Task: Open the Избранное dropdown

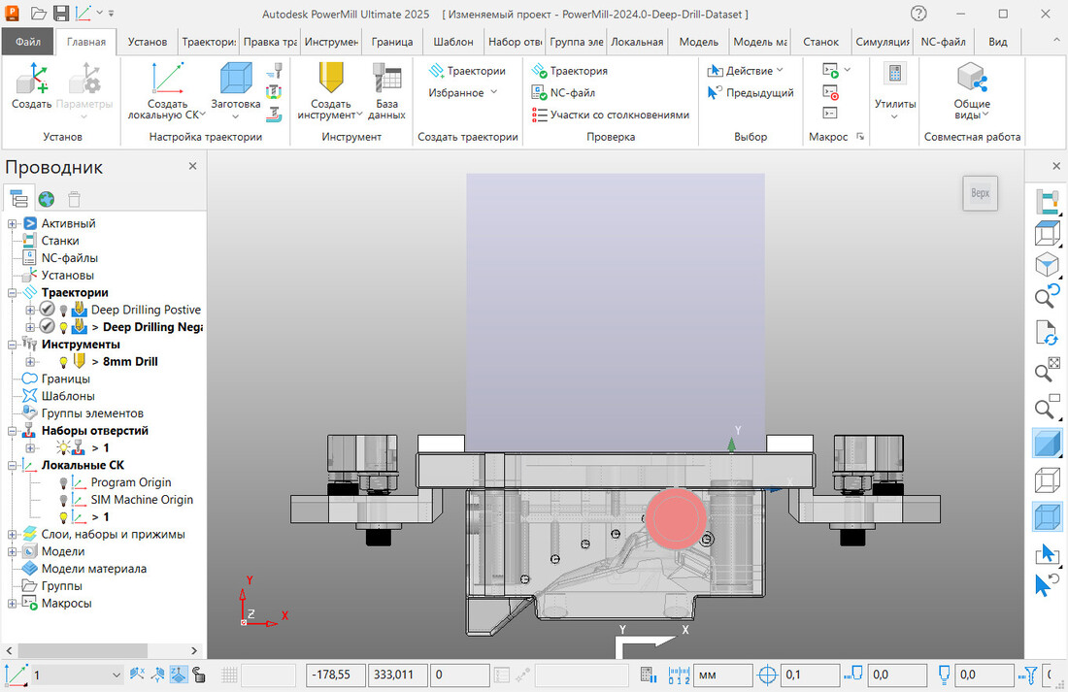Action: click(x=462, y=92)
